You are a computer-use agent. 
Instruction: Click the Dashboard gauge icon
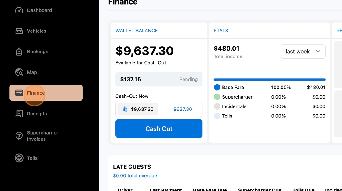point(19,10)
